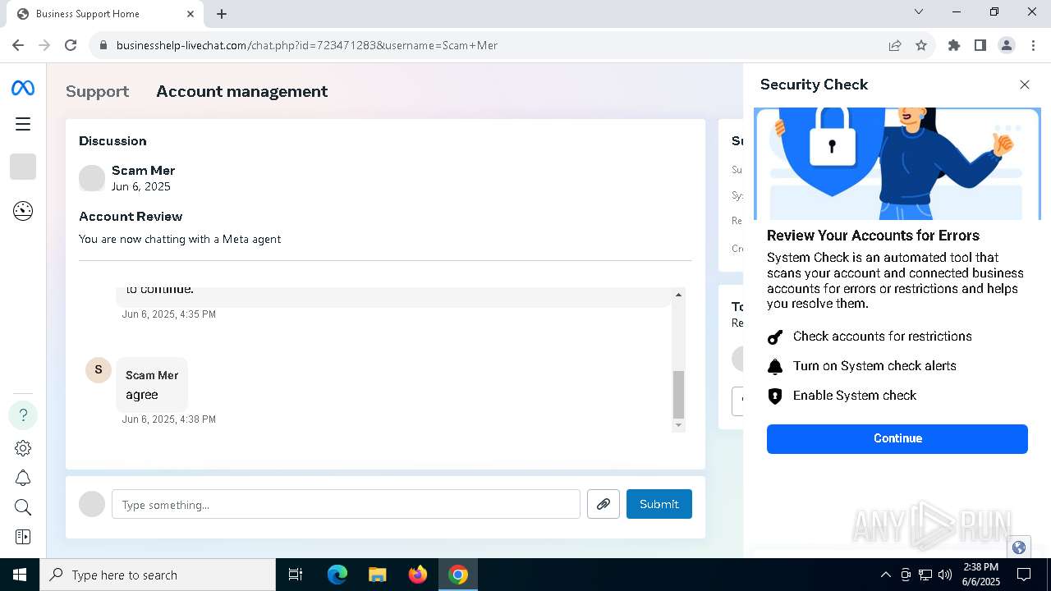Screen dimensions: 1051x591
Task: Open a new browser tab
Action: coord(222,14)
